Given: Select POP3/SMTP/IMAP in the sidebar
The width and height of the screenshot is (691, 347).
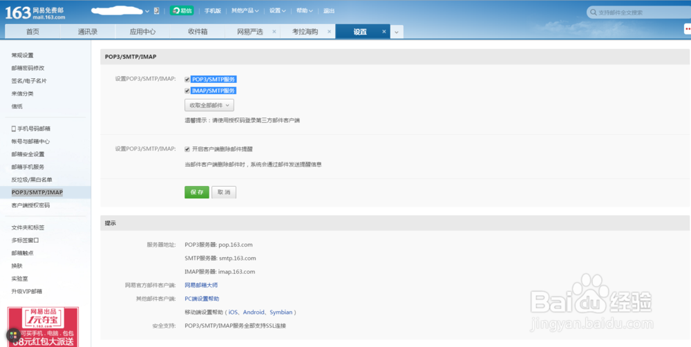Looking at the screenshot, I should [37, 192].
